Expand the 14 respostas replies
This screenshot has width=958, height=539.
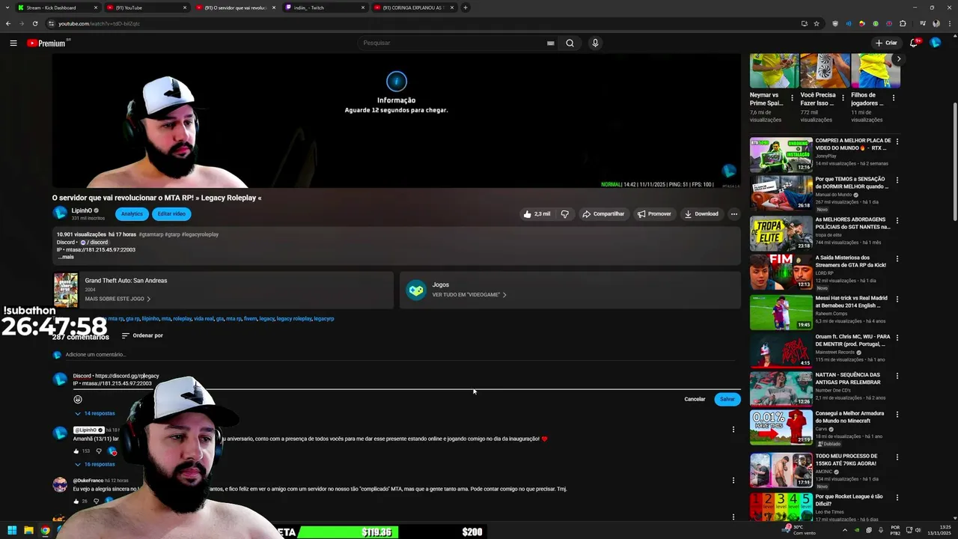tap(94, 413)
